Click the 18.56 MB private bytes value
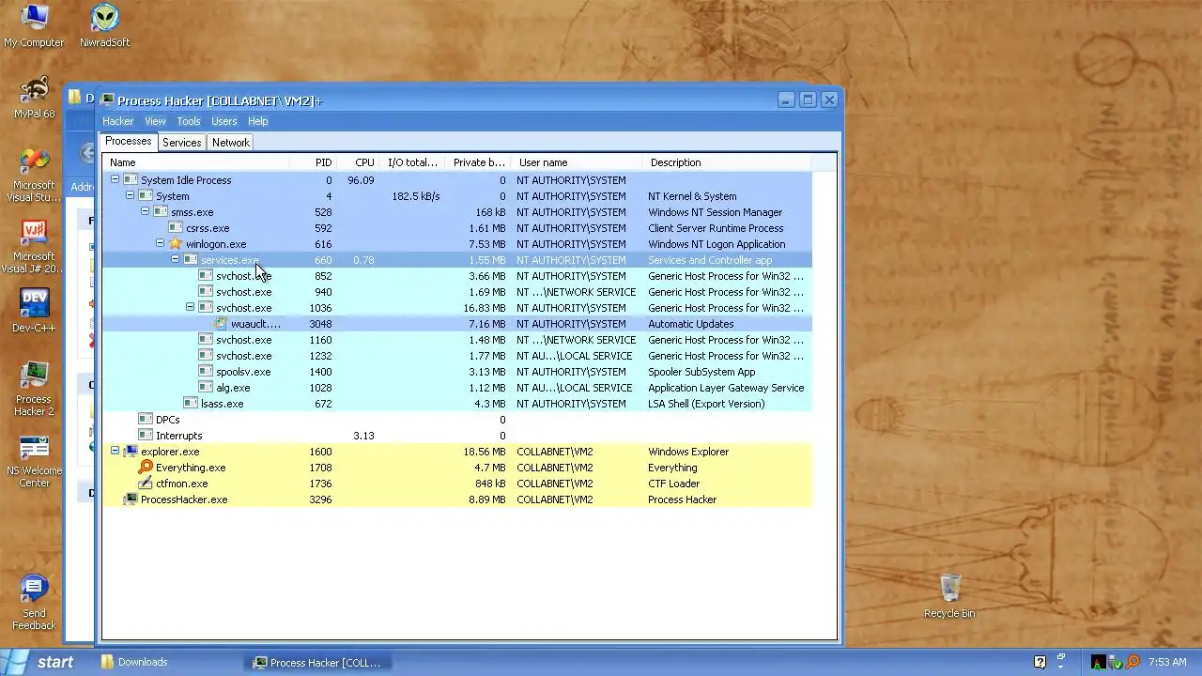1202x676 pixels. 484,452
